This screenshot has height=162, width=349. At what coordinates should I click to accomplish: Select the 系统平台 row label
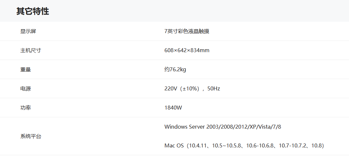pos(31,136)
